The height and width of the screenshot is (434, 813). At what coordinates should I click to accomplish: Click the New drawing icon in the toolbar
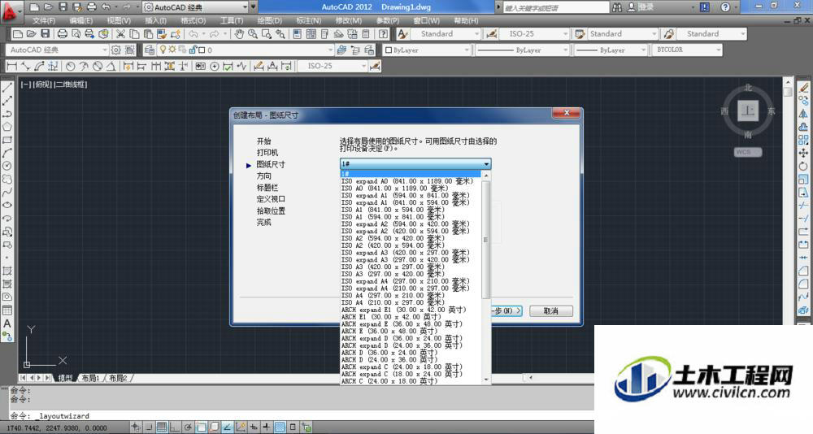(18, 33)
